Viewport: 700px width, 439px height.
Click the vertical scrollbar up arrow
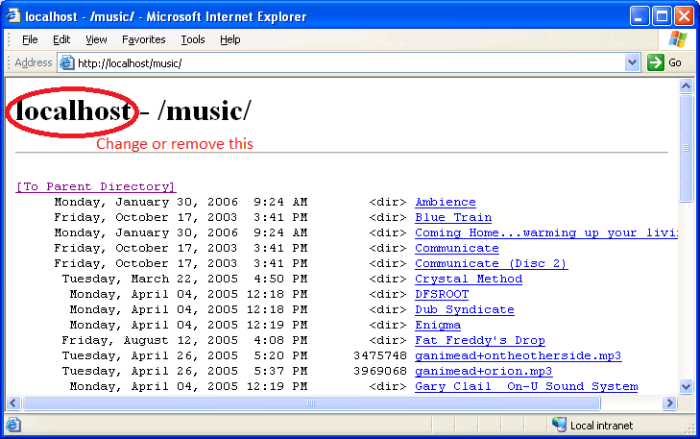[x=687, y=85]
